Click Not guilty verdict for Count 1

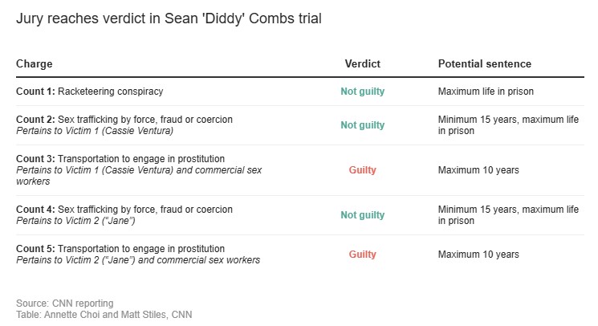tap(362, 92)
